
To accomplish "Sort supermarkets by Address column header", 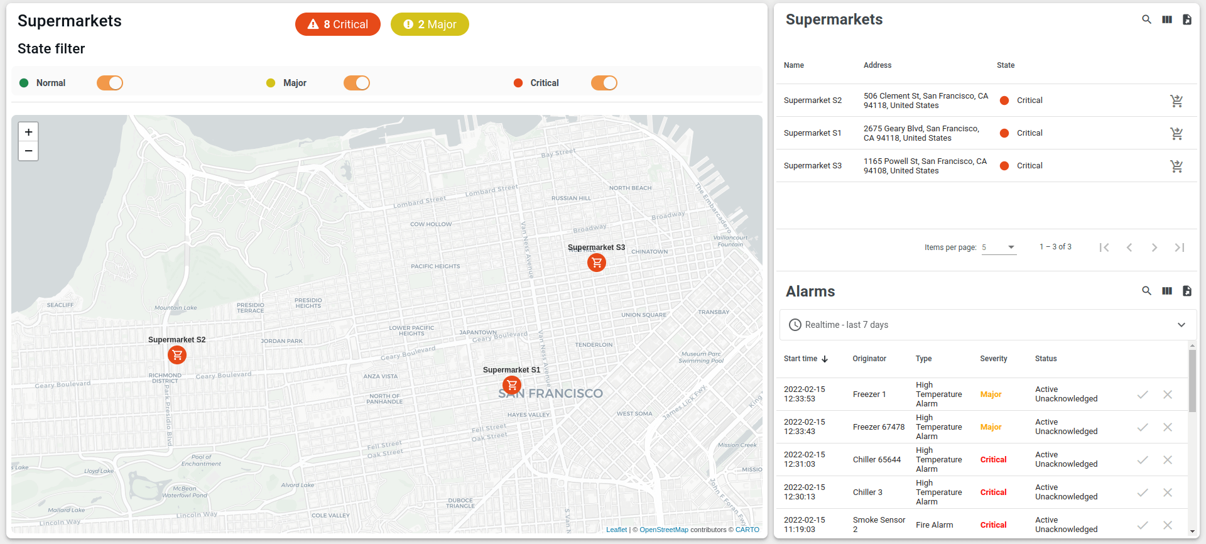I will click(x=877, y=65).
